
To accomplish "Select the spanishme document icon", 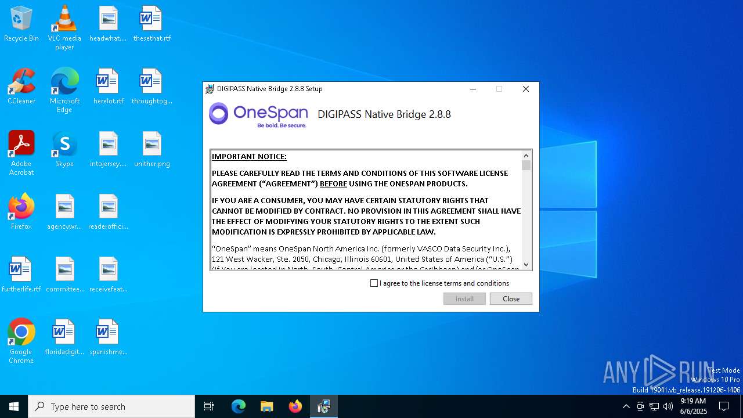I will point(108,337).
